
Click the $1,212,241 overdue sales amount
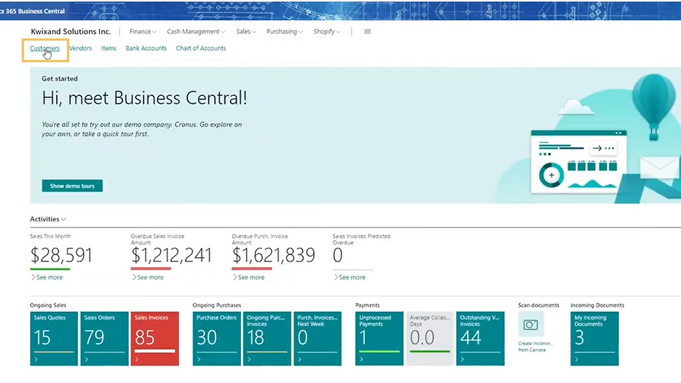[x=172, y=255]
